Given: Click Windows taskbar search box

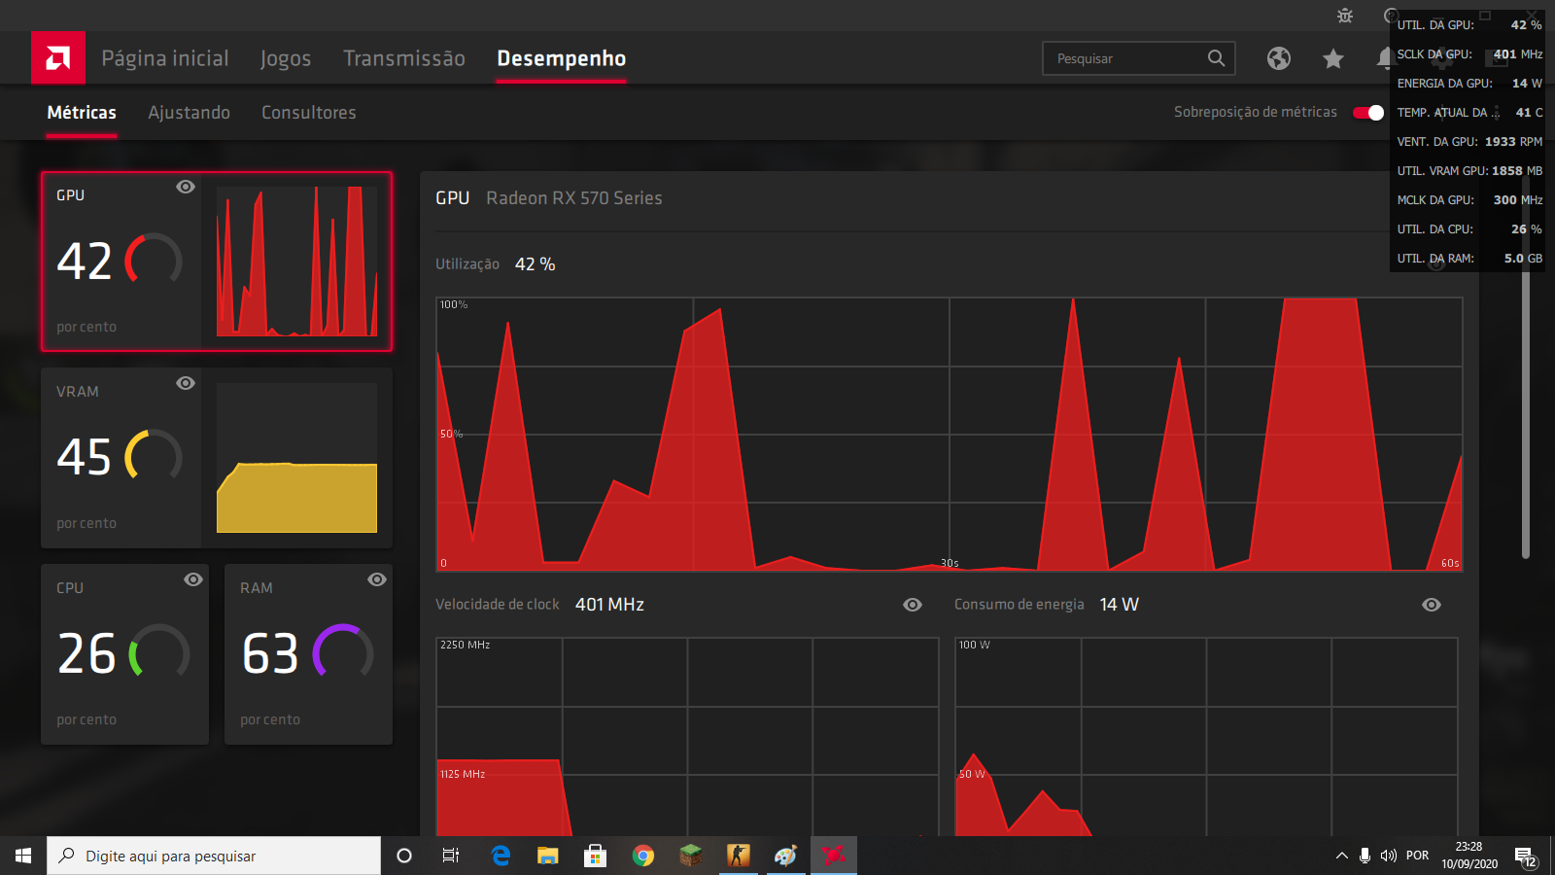Looking at the screenshot, I should [x=214, y=856].
